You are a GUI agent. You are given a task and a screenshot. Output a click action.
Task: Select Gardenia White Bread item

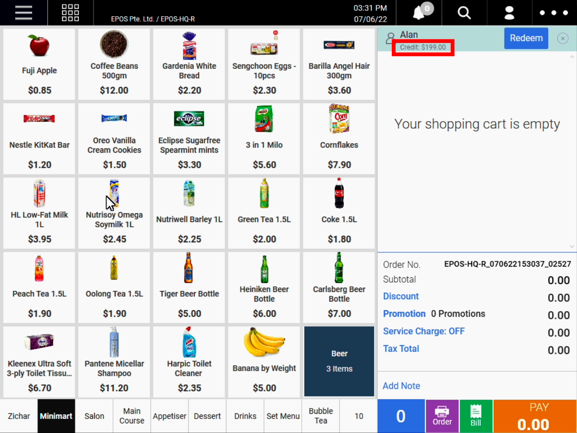point(189,64)
